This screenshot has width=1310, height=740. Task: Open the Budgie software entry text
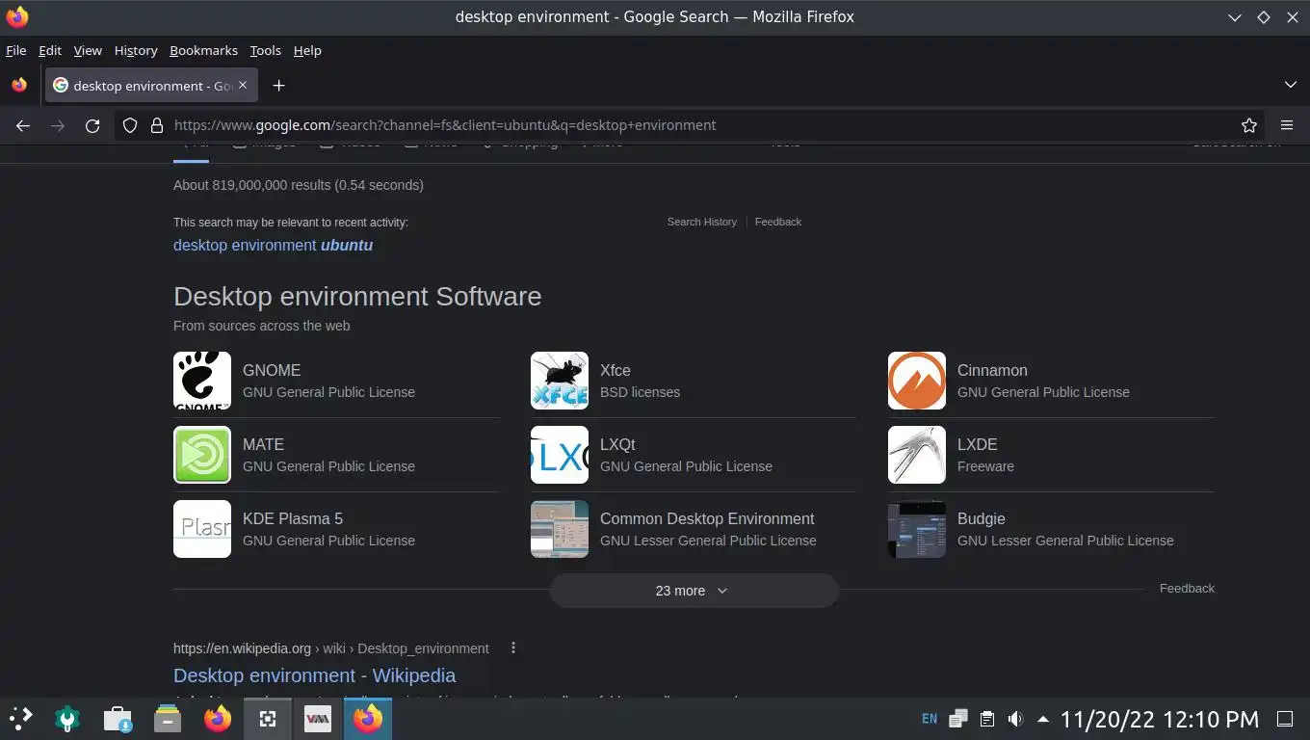tap(982, 518)
